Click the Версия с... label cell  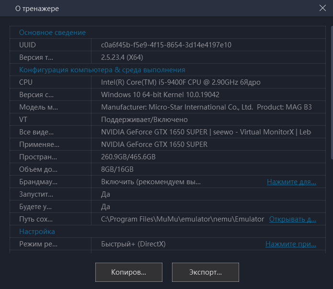point(50,95)
